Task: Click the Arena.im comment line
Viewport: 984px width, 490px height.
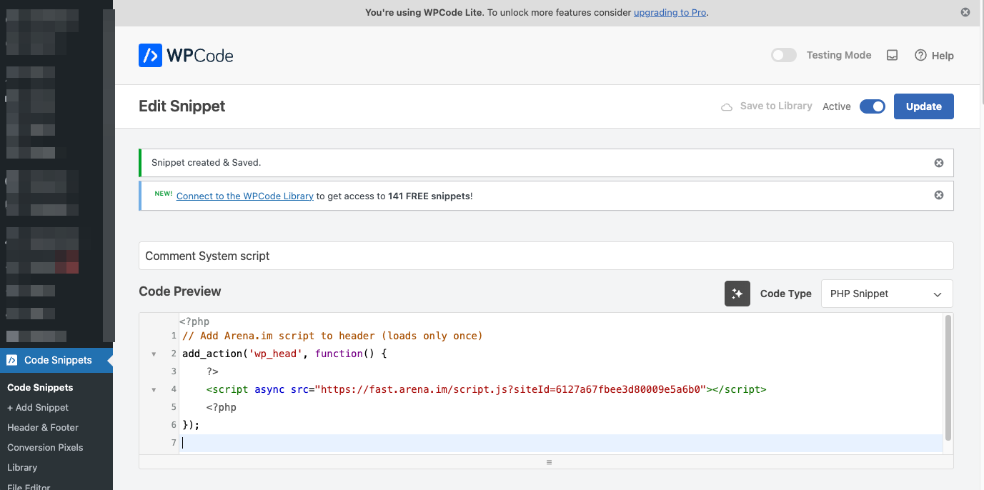Action: coord(332,336)
